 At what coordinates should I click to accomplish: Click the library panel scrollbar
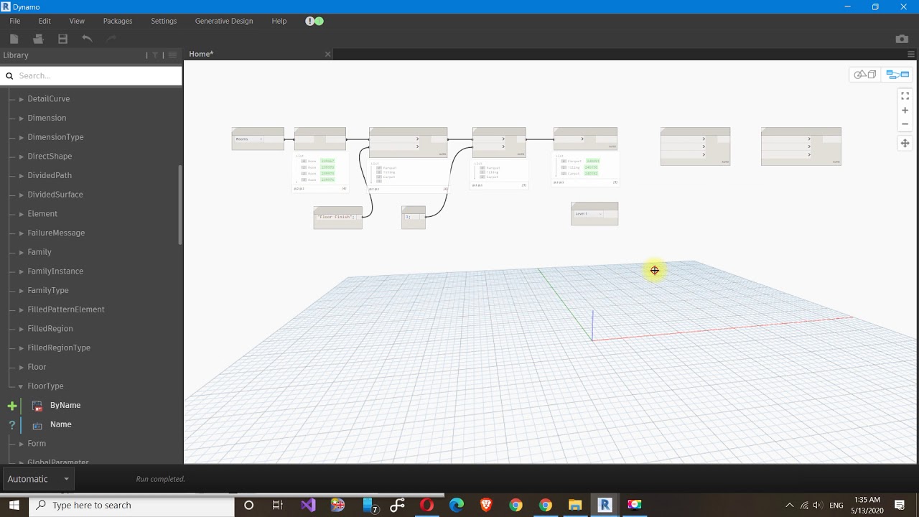pyautogui.click(x=181, y=205)
